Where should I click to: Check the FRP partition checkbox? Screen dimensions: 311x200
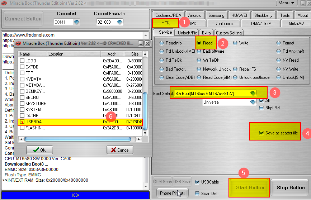(x=22, y=73)
